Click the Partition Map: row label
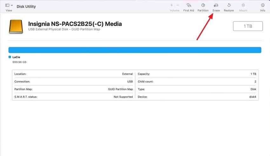This screenshot has height=156, width=270. tap(24, 89)
